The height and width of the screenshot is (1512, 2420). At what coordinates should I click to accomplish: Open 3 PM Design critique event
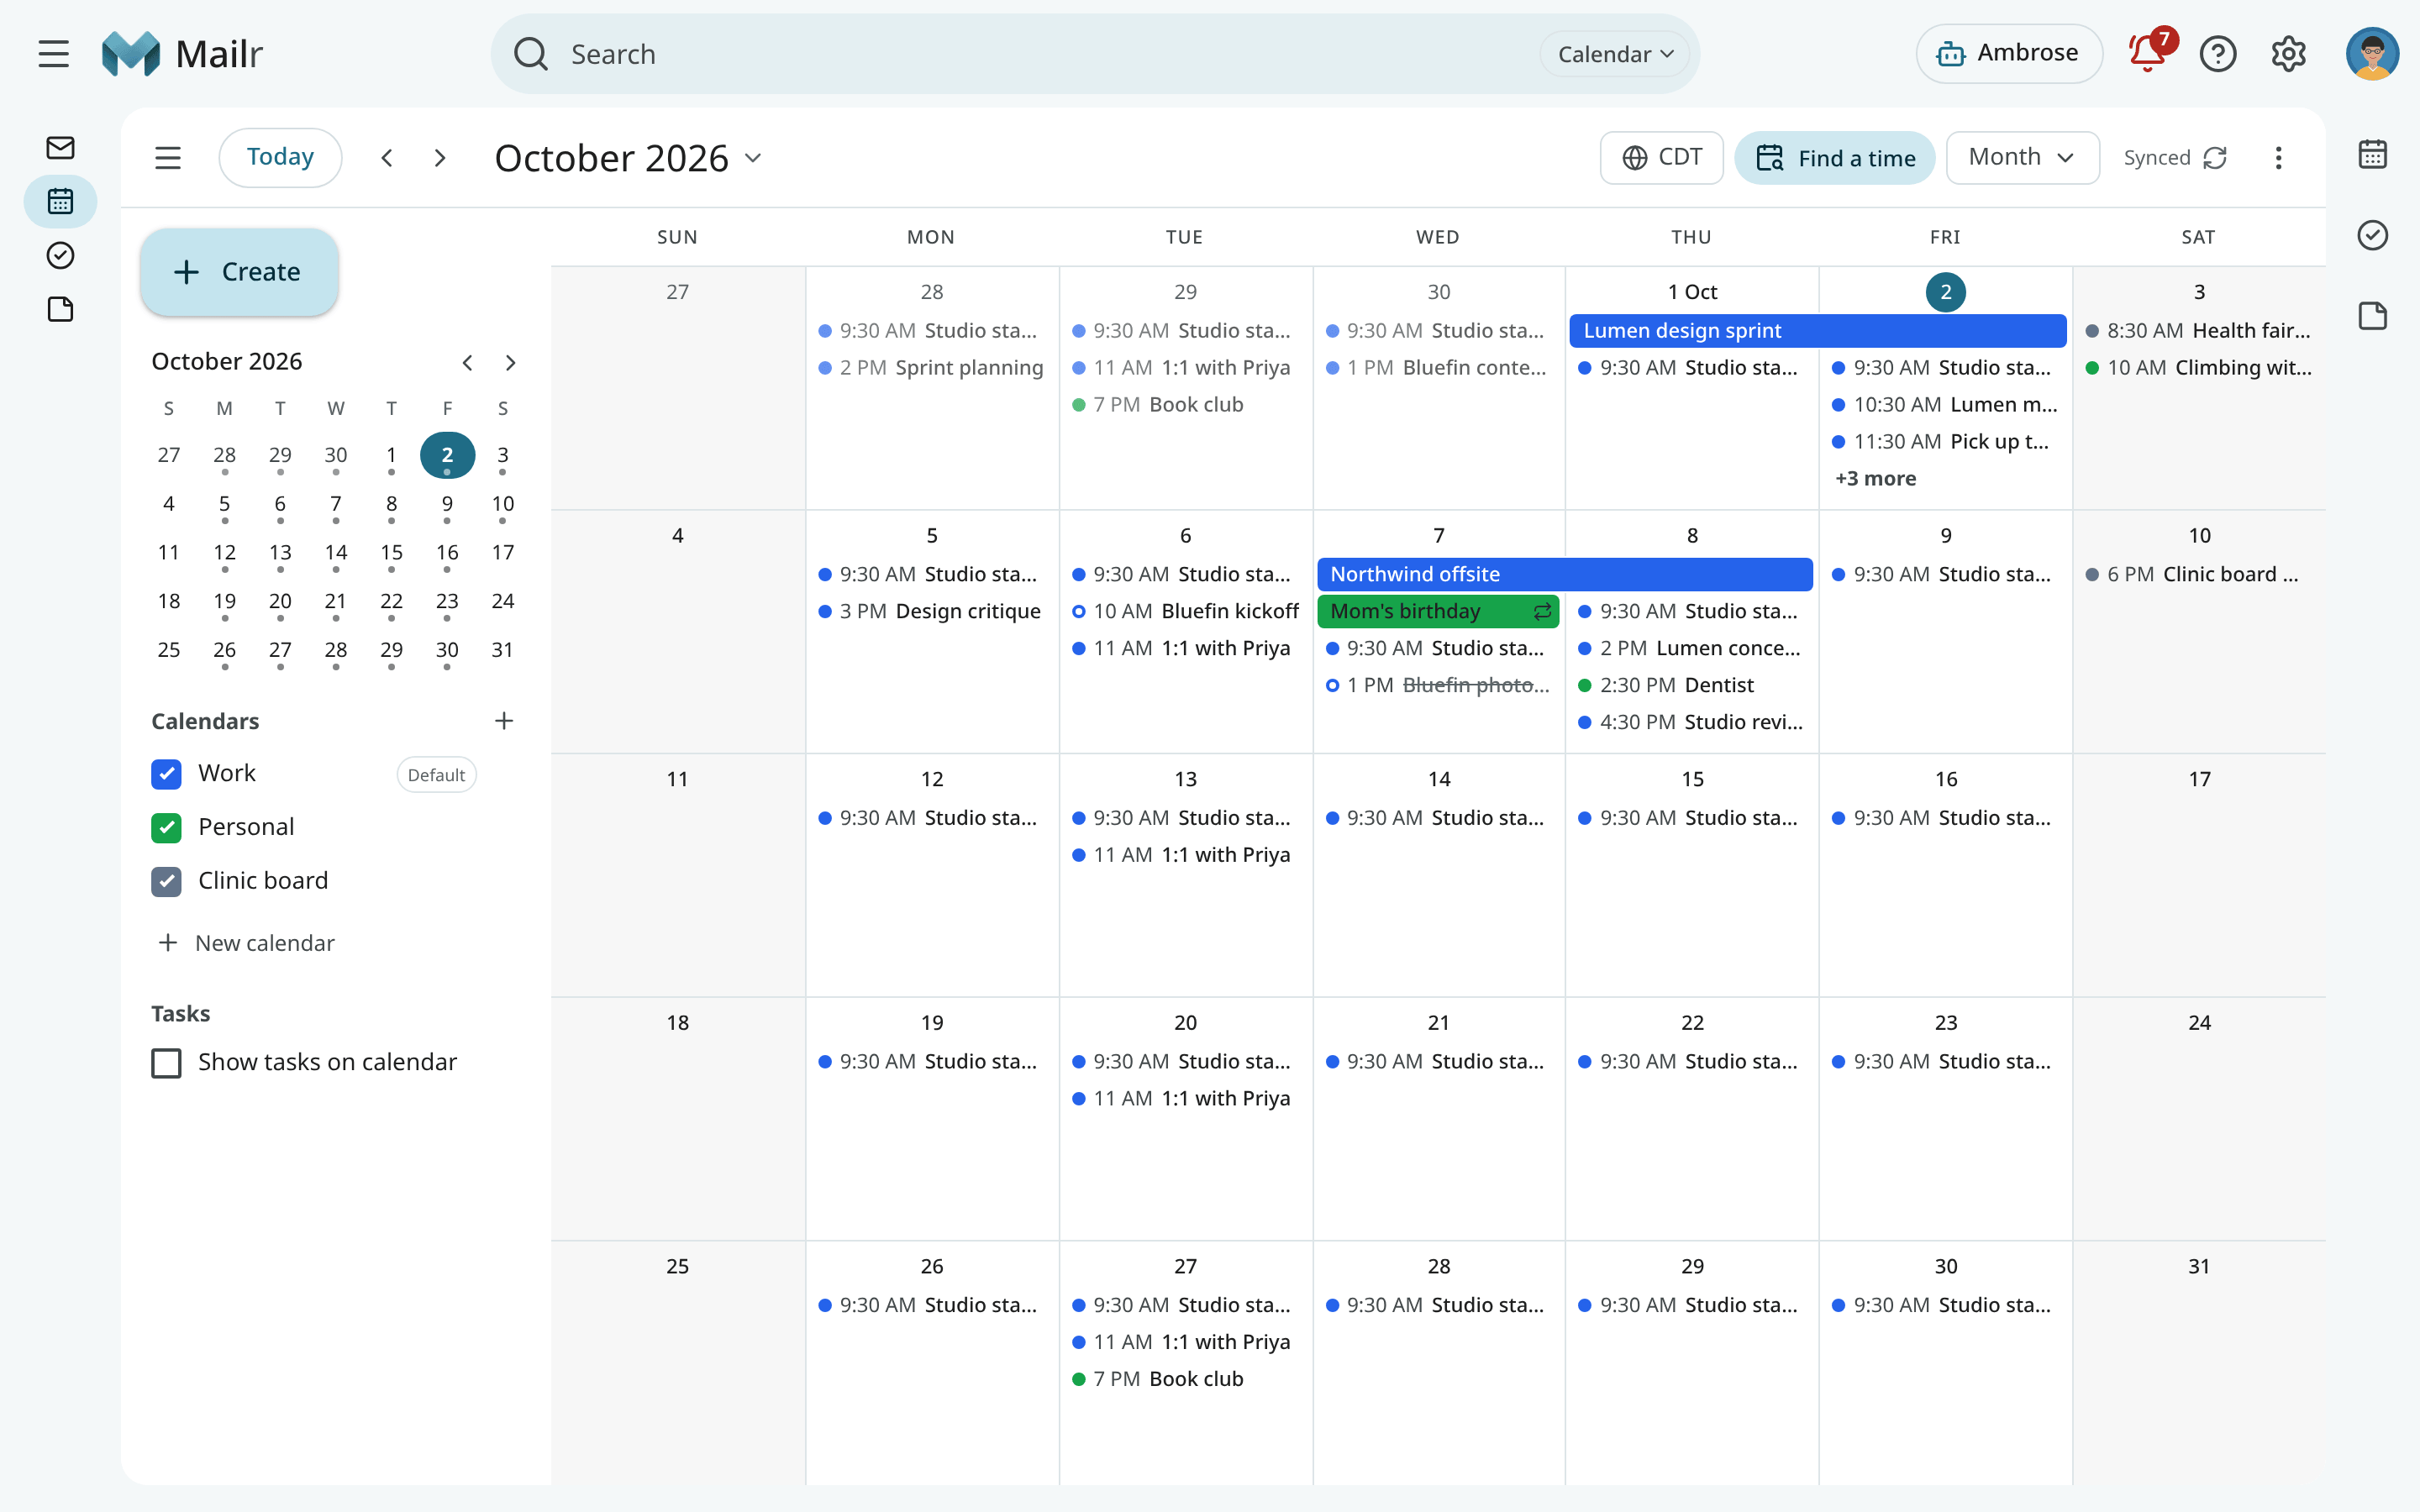[x=931, y=611]
